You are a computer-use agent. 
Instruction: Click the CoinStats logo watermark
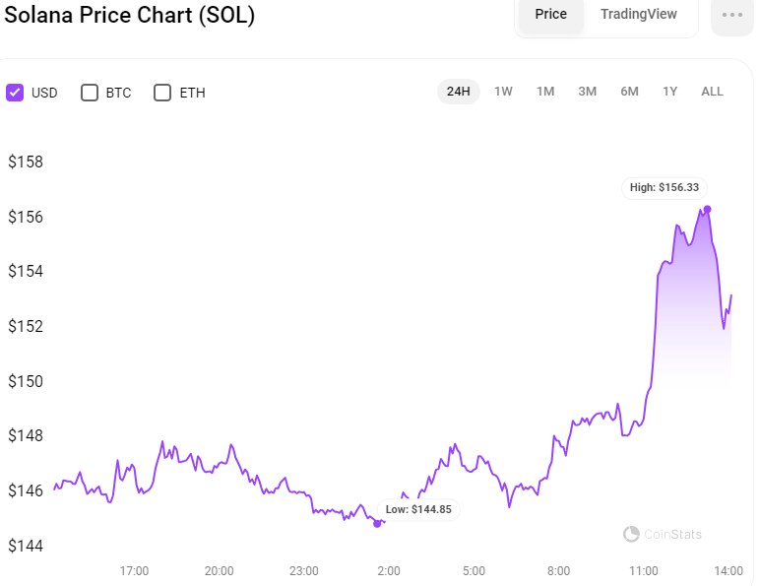coord(663,534)
